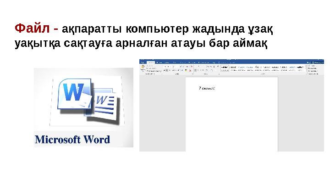The width and height of the screenshot is (330, 186).
Task: Click the blank white document page area
Action: click(x=231, y=114)
